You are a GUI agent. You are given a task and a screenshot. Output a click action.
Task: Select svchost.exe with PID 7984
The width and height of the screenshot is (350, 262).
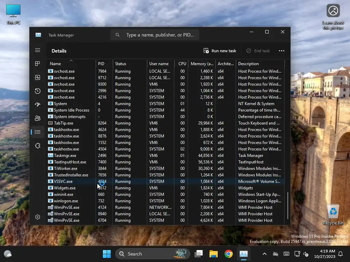(x=166, y=71)
